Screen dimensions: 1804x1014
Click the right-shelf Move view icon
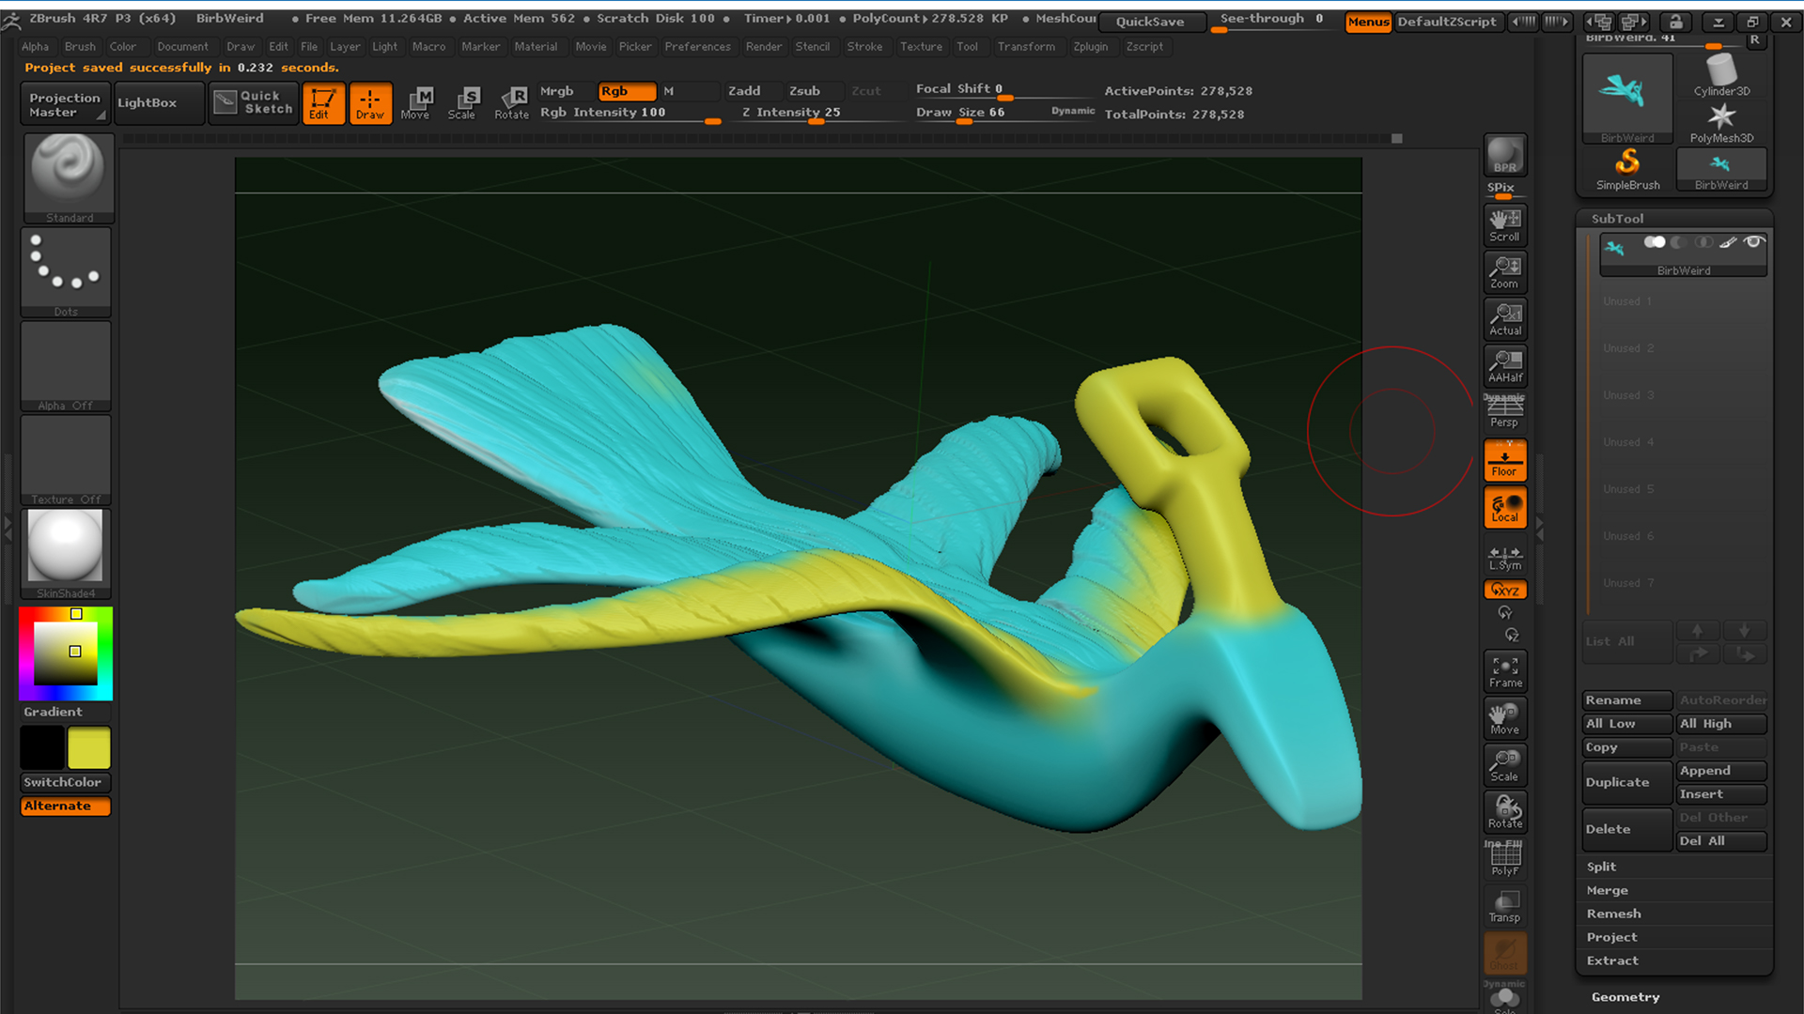click(1505, 718)
